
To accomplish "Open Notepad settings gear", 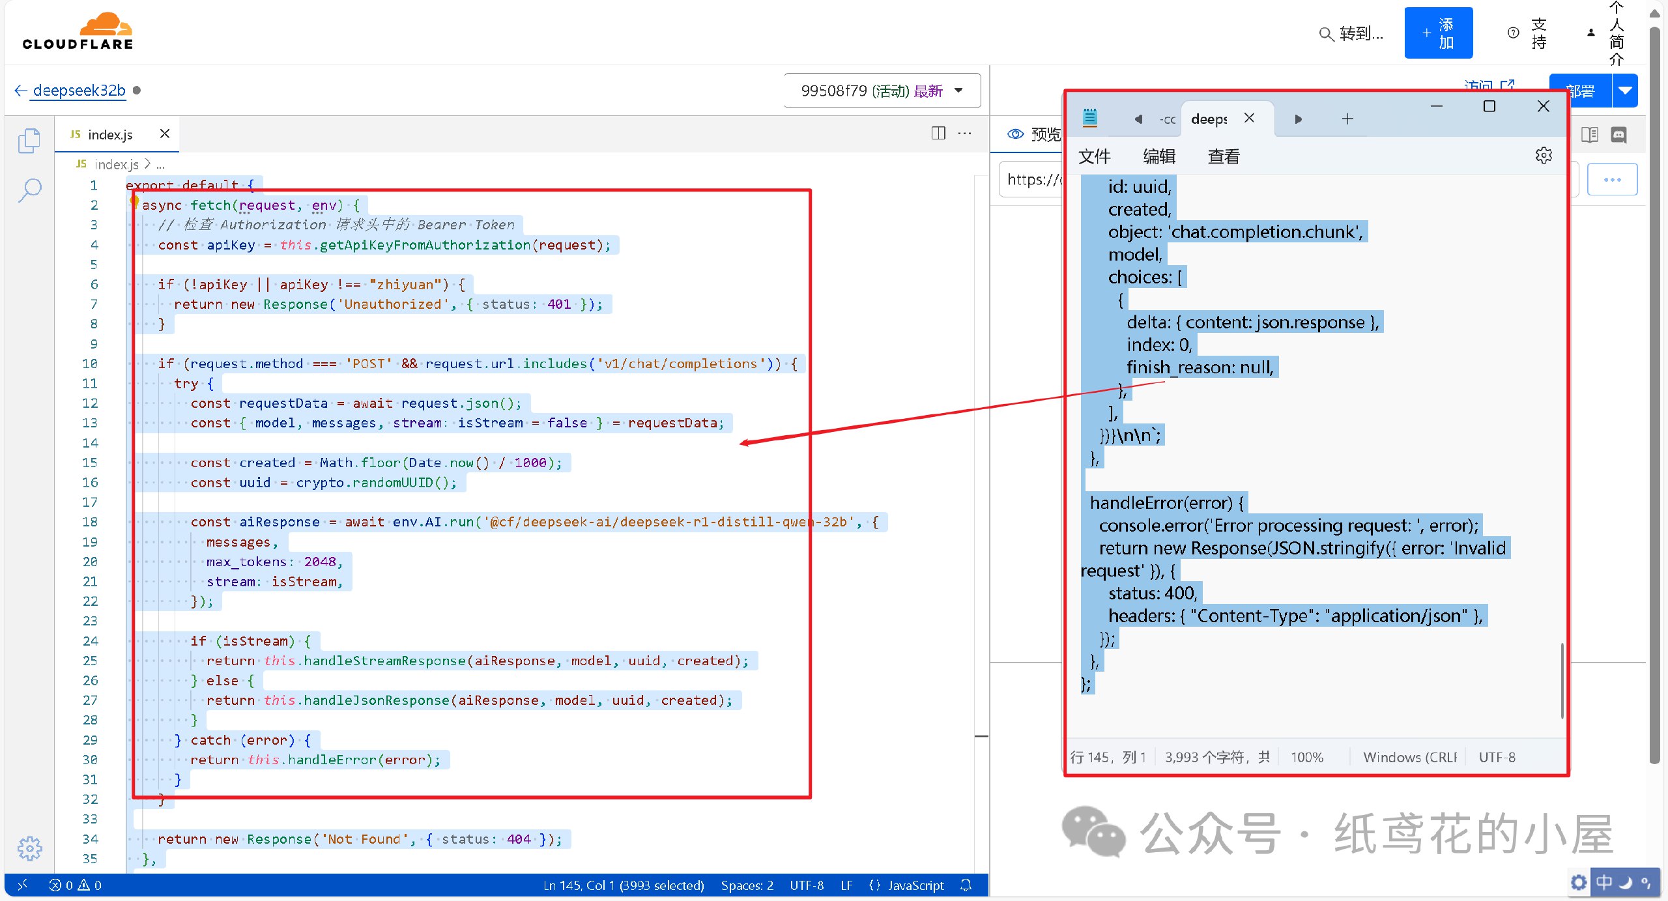I will [1544, 156].
